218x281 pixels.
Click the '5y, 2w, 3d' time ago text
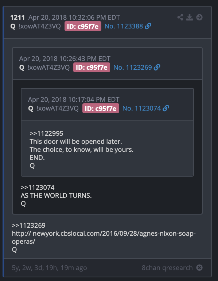click(50, 268)
